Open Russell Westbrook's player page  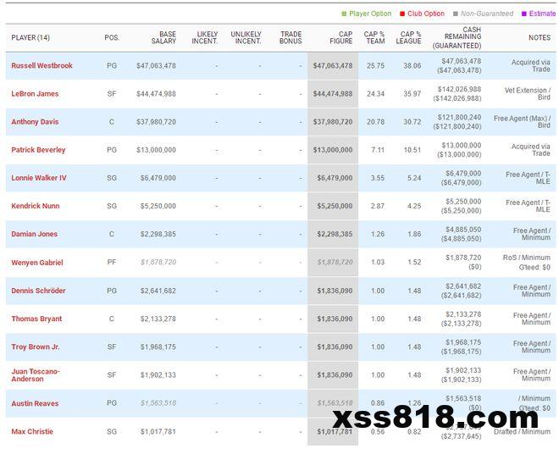(x=42, y=65)
